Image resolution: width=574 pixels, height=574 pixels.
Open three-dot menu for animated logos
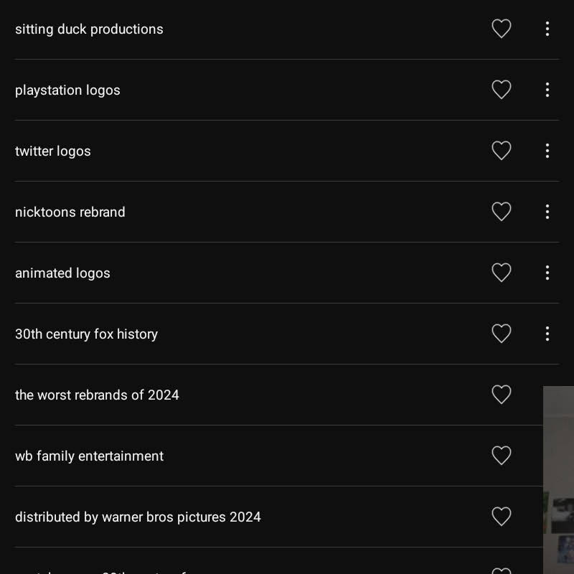(x=547, y=273)
